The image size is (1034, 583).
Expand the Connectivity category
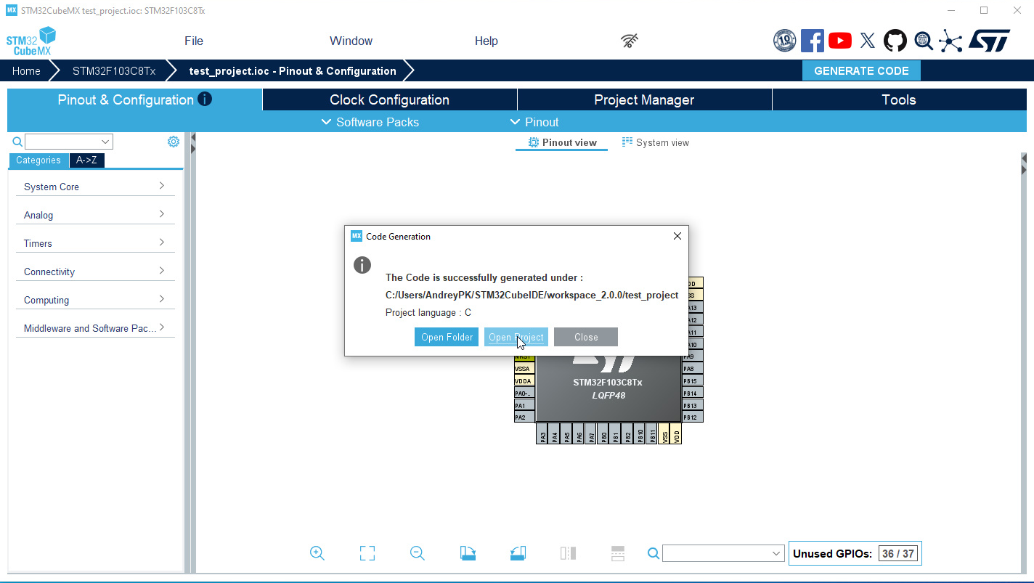tap(95, 272)
